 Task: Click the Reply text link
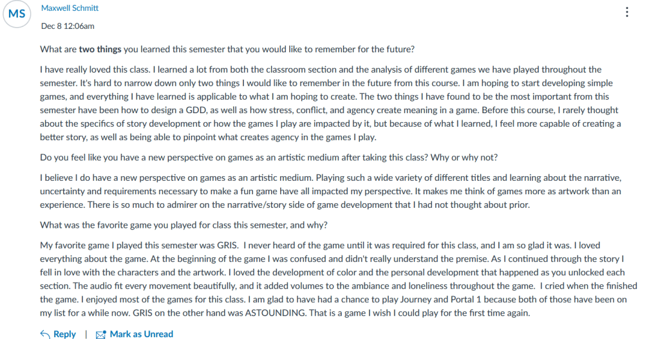(64, 334)
